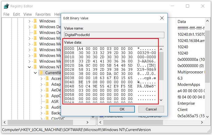Collapse the Windows NT key

[x=29, y=67]
